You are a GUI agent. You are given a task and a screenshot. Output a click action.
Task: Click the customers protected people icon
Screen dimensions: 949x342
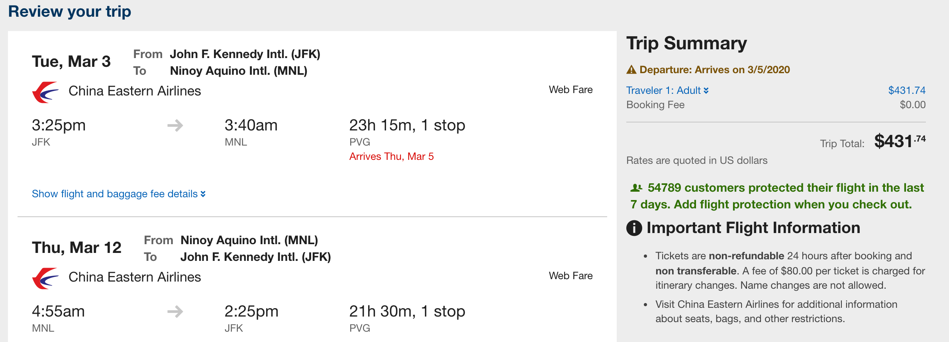click(x=636, y=188)
